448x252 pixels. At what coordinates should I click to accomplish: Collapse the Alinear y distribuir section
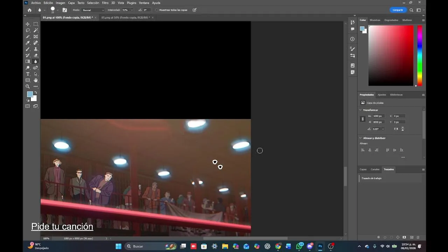[x=360, y=138]
